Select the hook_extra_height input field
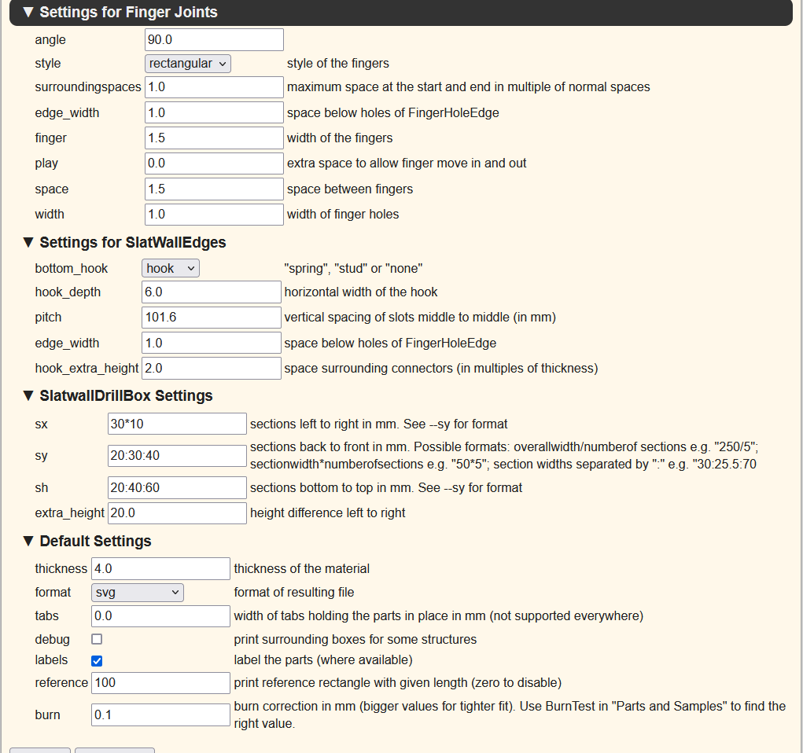The height and width of the screenshot is (753, 803). tap(212, 368)
